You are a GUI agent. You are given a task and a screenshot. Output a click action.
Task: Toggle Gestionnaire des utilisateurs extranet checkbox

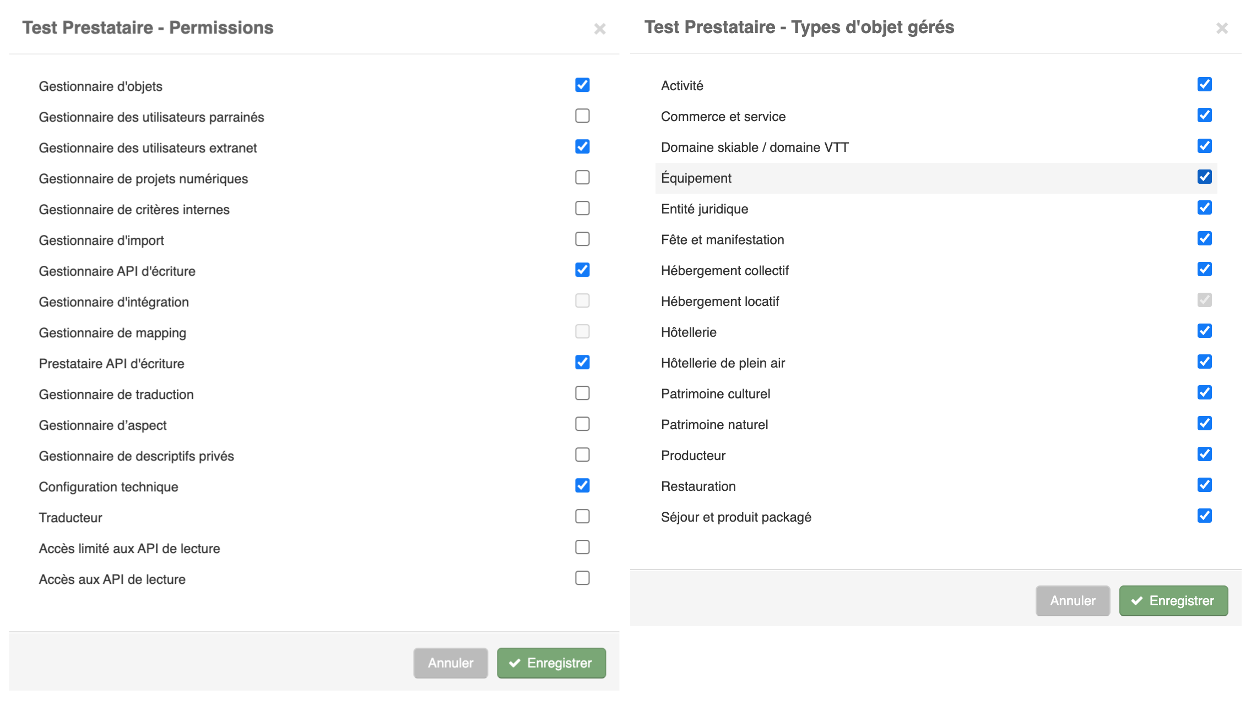tap(582, 146)
